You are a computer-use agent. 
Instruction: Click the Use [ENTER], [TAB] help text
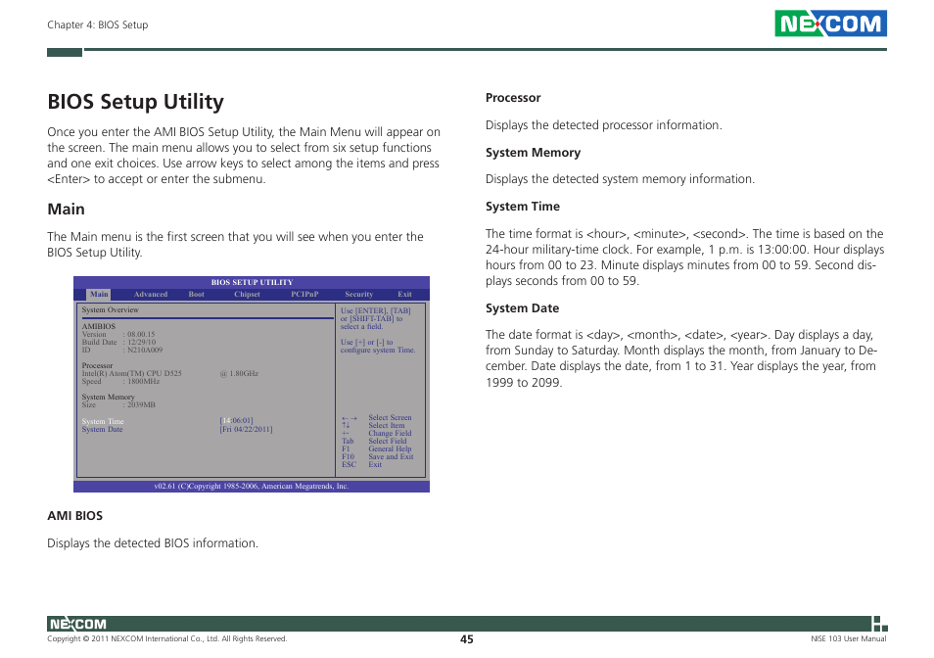pyautogui.click(x=376, y=318)
